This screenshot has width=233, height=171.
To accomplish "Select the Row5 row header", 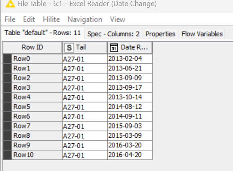I will pyautogui.click(x=32, y=107).
